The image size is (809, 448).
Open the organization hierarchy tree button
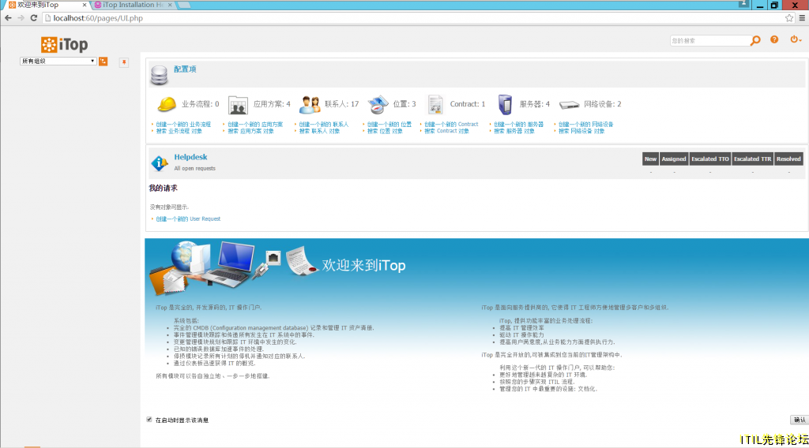tap(103, 62)
